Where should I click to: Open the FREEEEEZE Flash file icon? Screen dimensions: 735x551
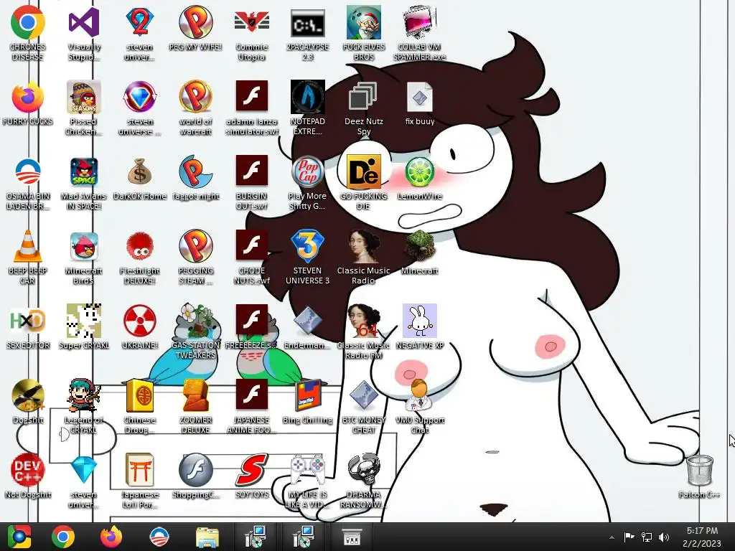tap(252, 320)
